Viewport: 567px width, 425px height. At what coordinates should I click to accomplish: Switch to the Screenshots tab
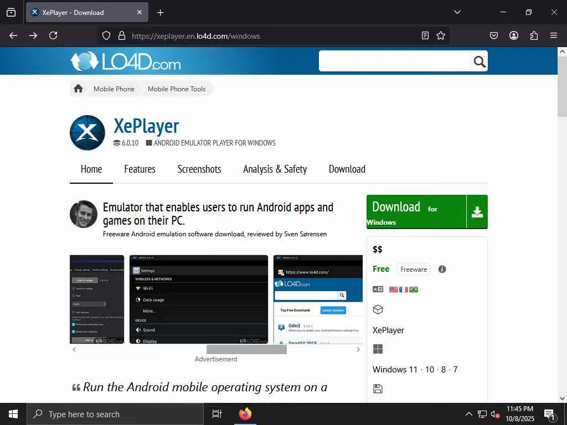pyautogui.click(x=199, y=169)
